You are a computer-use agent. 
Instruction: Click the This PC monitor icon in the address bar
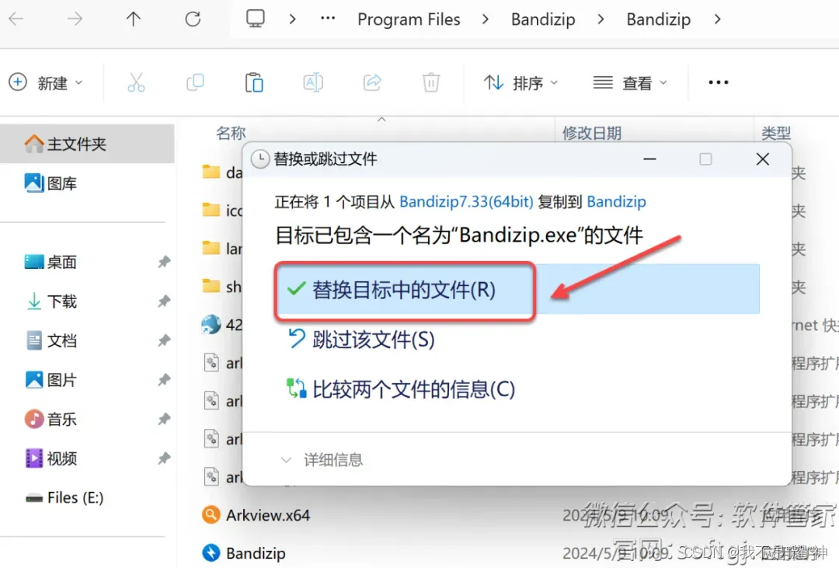tap(256, 19)
